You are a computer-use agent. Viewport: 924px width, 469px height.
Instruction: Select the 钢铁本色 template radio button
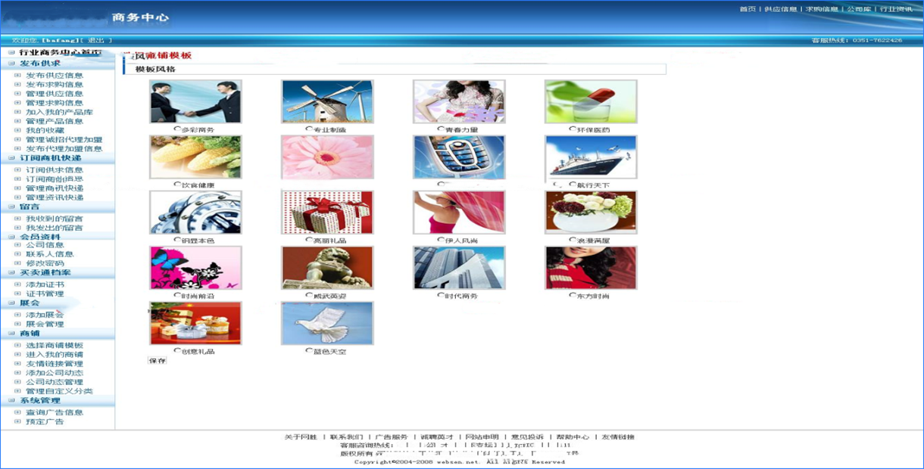176,240
